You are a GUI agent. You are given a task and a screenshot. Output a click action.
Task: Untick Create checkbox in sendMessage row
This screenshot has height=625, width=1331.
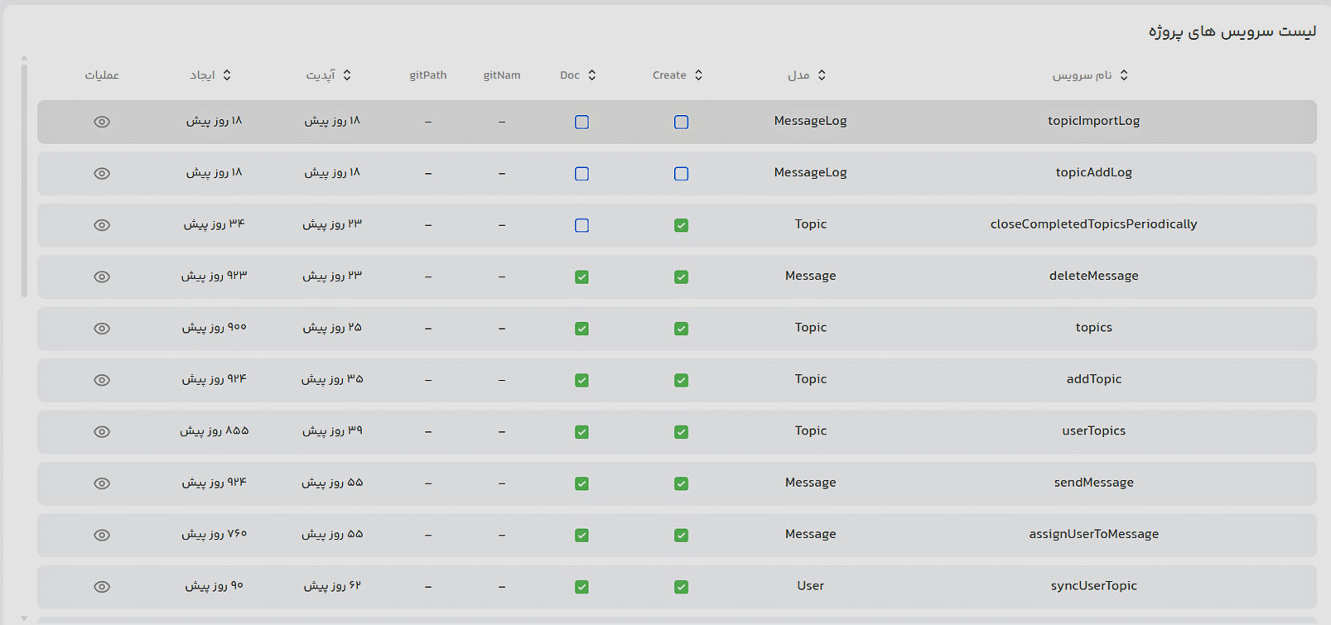click(681, 483)
